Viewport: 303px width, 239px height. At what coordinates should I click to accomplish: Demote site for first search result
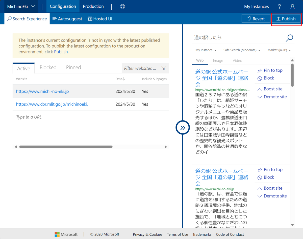pyautogui.click(x=272, y=97)
